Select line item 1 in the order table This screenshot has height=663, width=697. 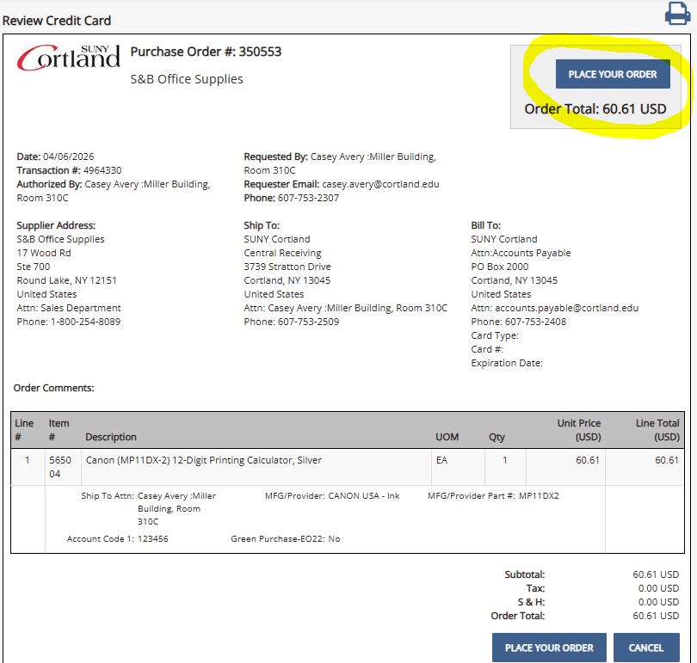24,461
